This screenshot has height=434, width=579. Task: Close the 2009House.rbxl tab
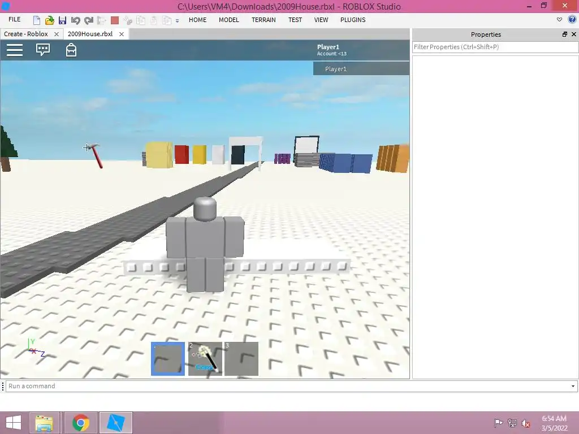point(122,34)
